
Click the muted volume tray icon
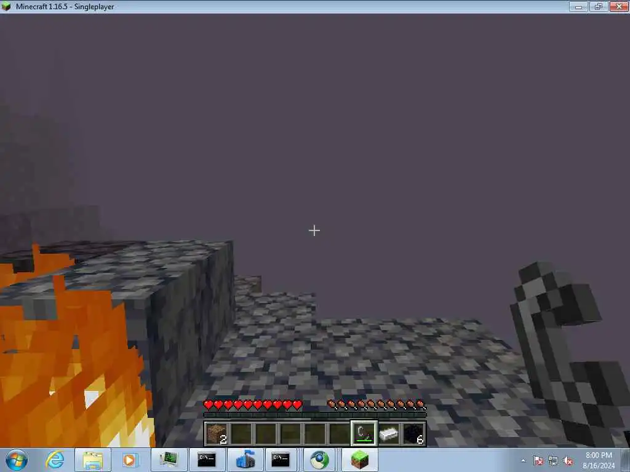pyautogui.click(x=568, y=461)
